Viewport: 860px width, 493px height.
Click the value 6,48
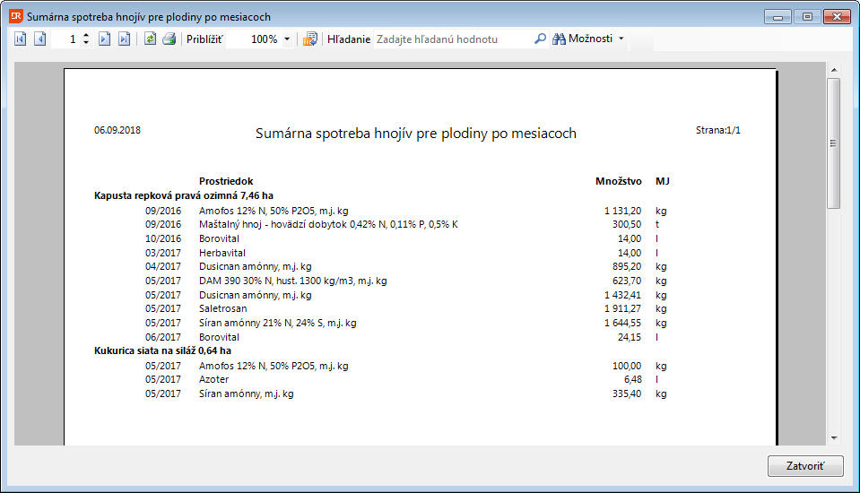pos(632,379)
